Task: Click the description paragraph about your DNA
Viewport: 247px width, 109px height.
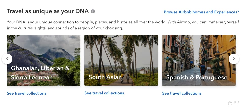Action: point(123,25)
